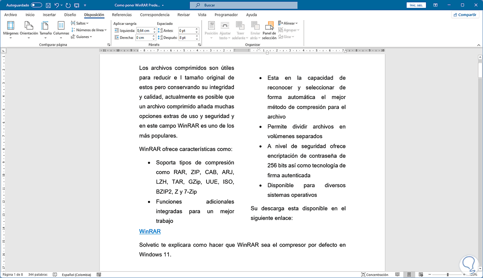Switch to the Programador tab
This screenshot has height=278, width=483.
[x=226, y=15]
